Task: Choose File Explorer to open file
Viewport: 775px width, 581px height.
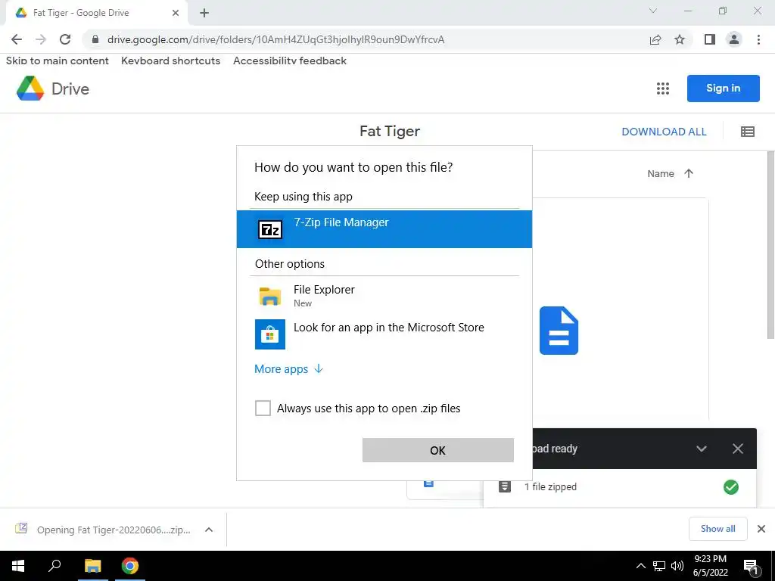Action: 384,296
